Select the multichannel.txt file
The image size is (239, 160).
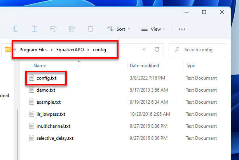(53, 126)
